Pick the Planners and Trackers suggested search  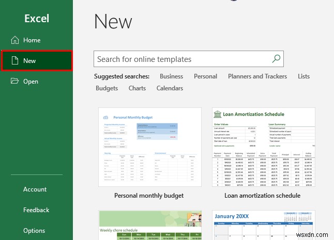tap(257, 76)
